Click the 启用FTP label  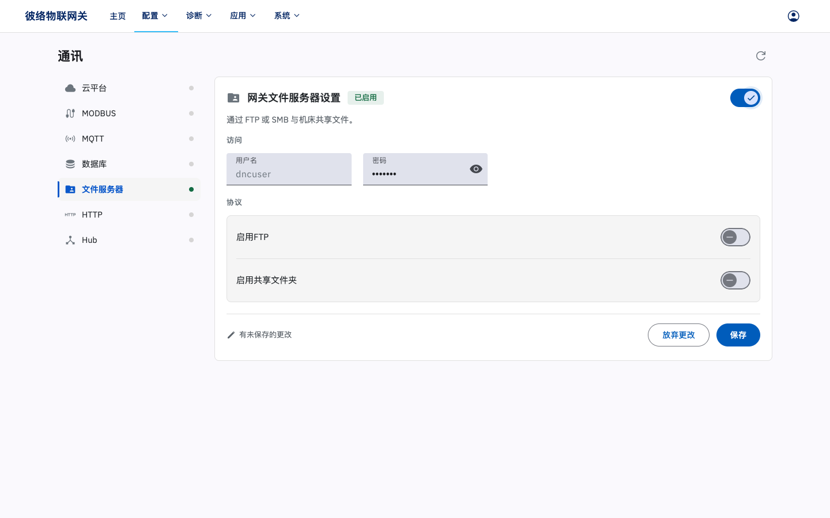[x=252, y=237]
